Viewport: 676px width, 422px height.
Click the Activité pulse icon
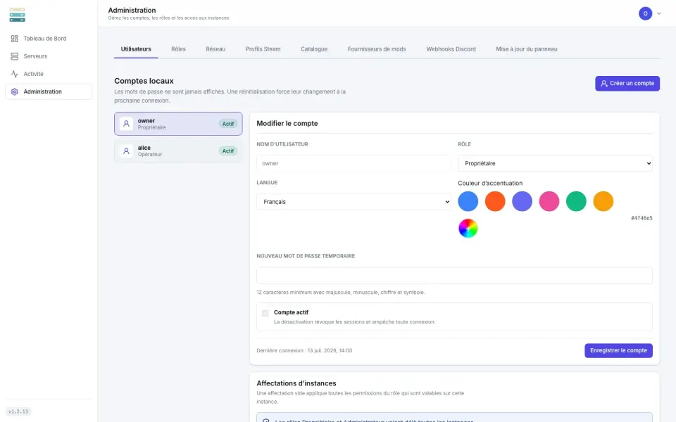[15, 74]
